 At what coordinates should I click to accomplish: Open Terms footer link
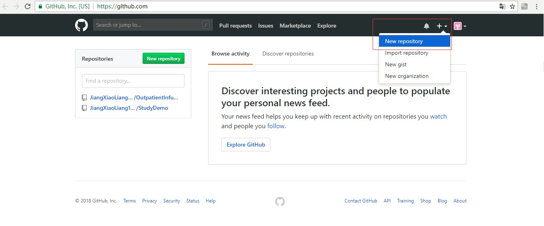(x=129, y=201)
